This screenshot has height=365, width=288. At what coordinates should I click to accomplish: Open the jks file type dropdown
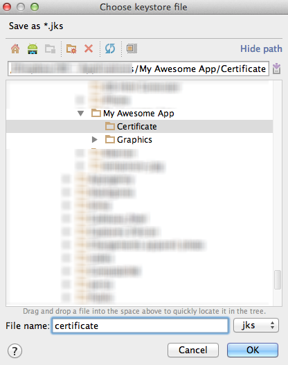(x=256, y=326)
